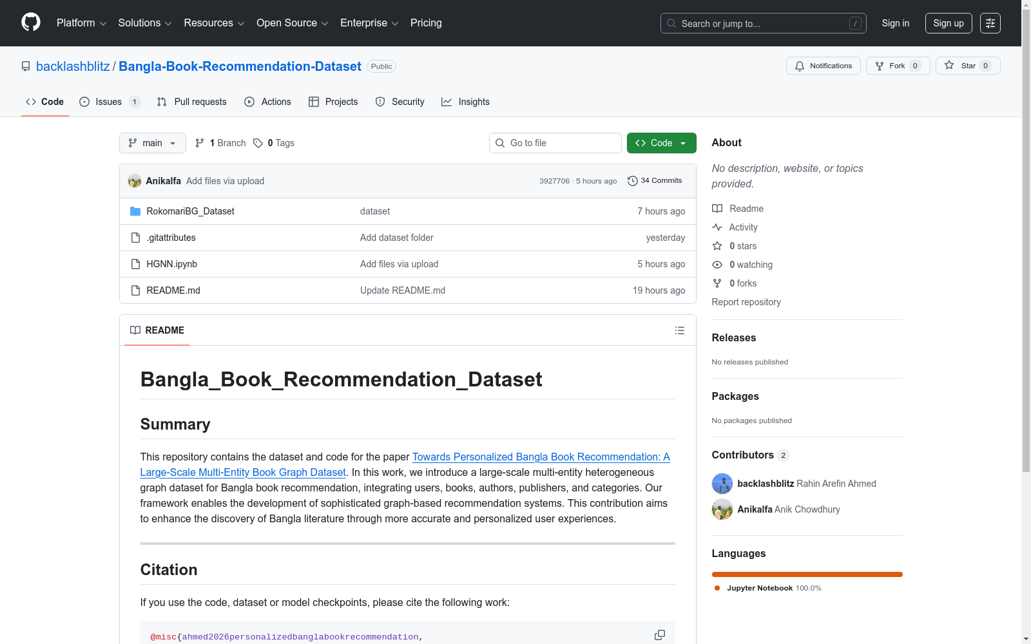
Task: Click the tag icon next to 0 Tags
Action: pyautogui.click(x=258, y=143)
